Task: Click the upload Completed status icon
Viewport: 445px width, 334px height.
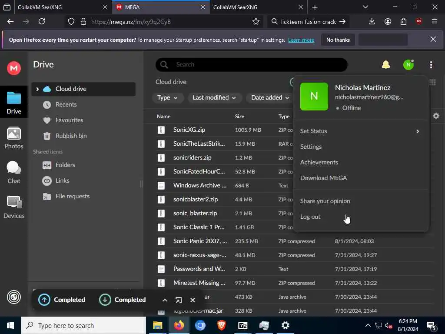Action: coord(44,300)
